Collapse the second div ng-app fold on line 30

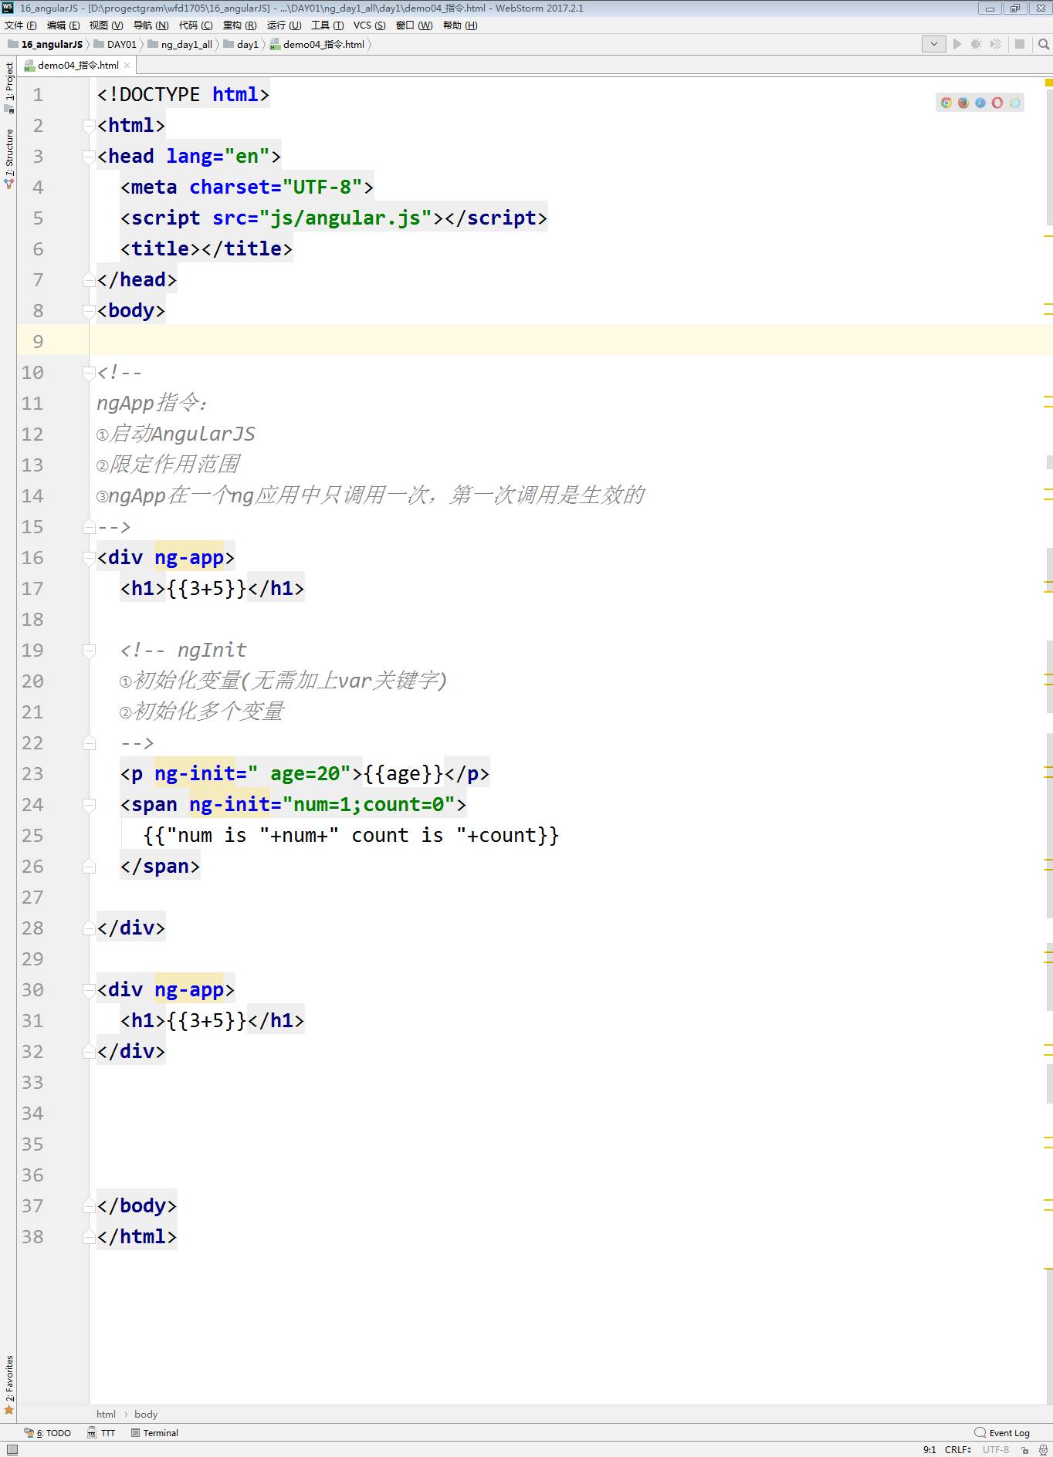click(89, 990)
